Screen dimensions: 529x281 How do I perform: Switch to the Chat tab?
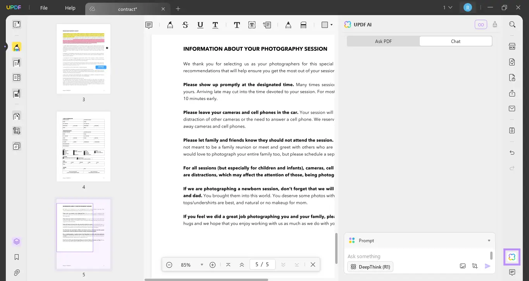tap(456, 41)
